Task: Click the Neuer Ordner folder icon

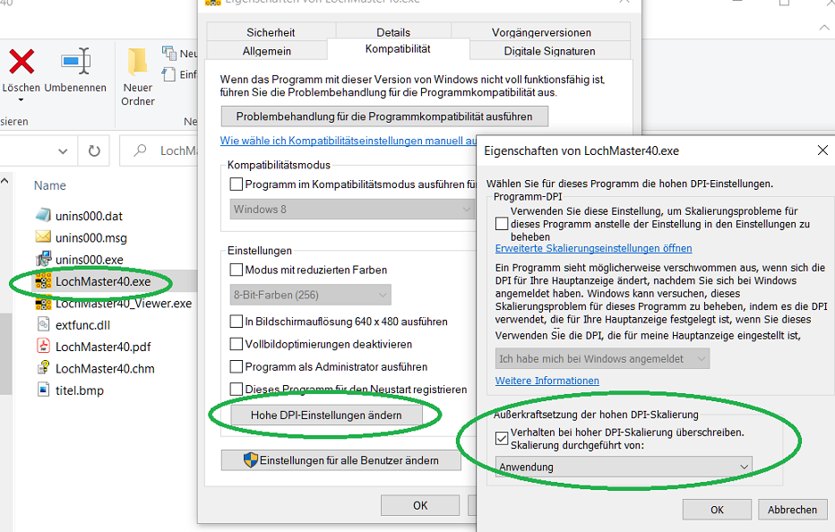Action: 137,61
